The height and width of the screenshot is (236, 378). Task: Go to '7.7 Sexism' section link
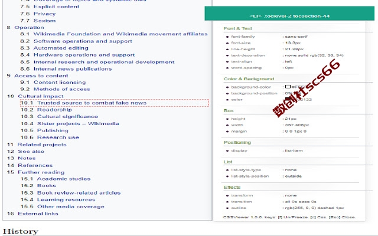[38, 21]
